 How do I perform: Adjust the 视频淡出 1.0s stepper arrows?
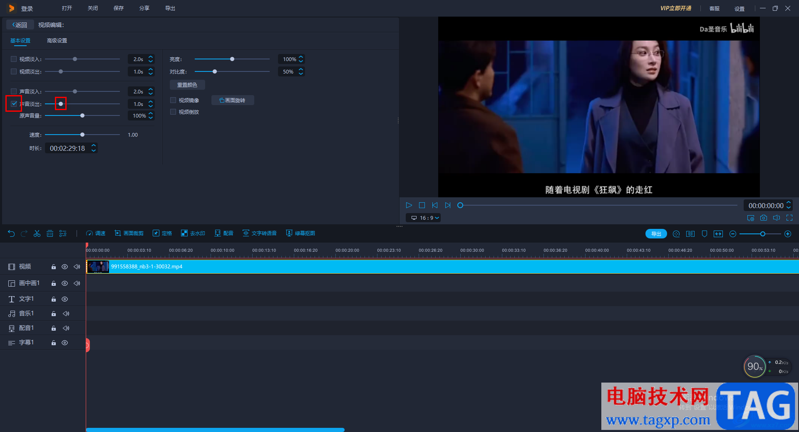(151, 71)
